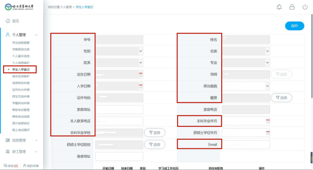Focus the Email input field

(246, 144)
